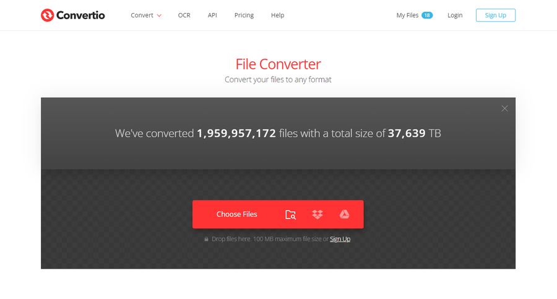Click the 'File Converter' heading
557x299 pixels.
point(278,64)
